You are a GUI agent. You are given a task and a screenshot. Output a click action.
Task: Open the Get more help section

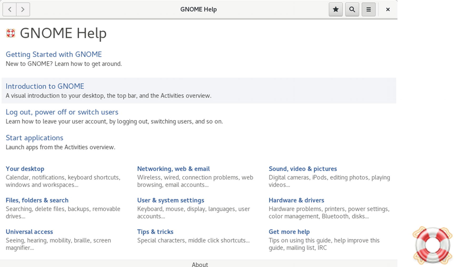(289, 232)
